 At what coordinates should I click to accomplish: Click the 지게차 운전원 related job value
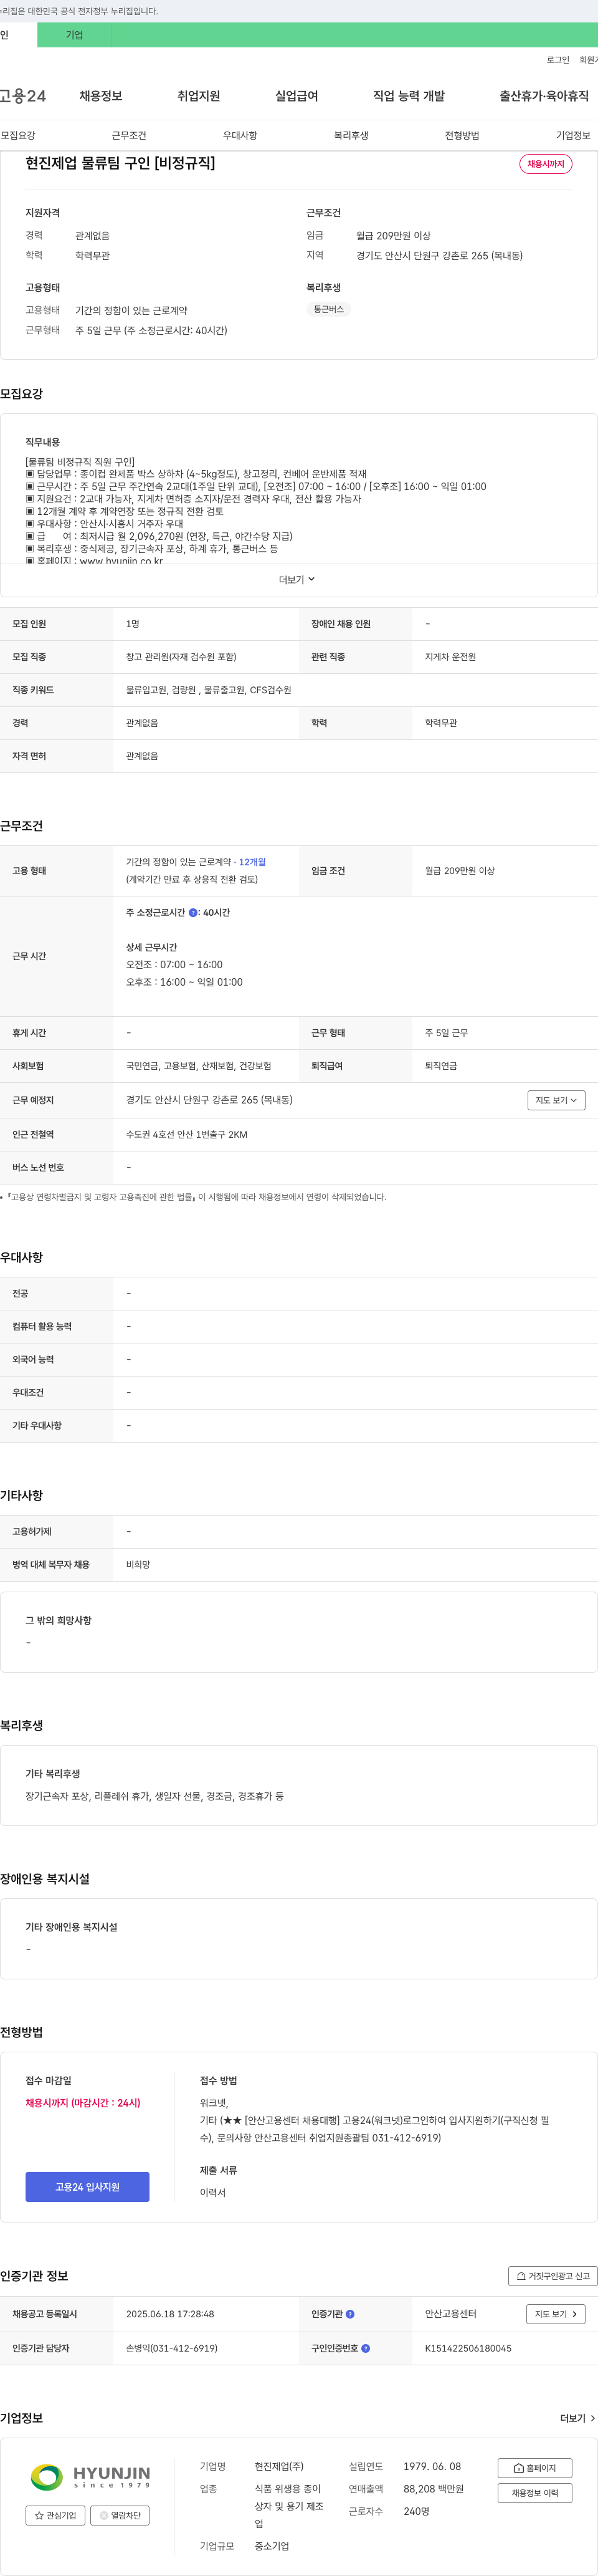(450, 657)
